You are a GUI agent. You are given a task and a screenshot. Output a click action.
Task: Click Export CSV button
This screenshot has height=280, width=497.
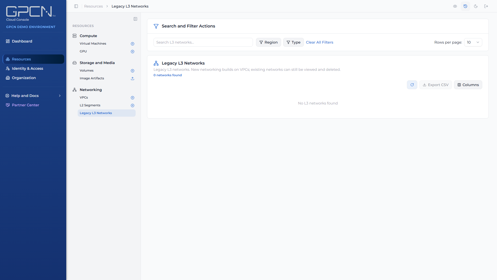[436, 85]
